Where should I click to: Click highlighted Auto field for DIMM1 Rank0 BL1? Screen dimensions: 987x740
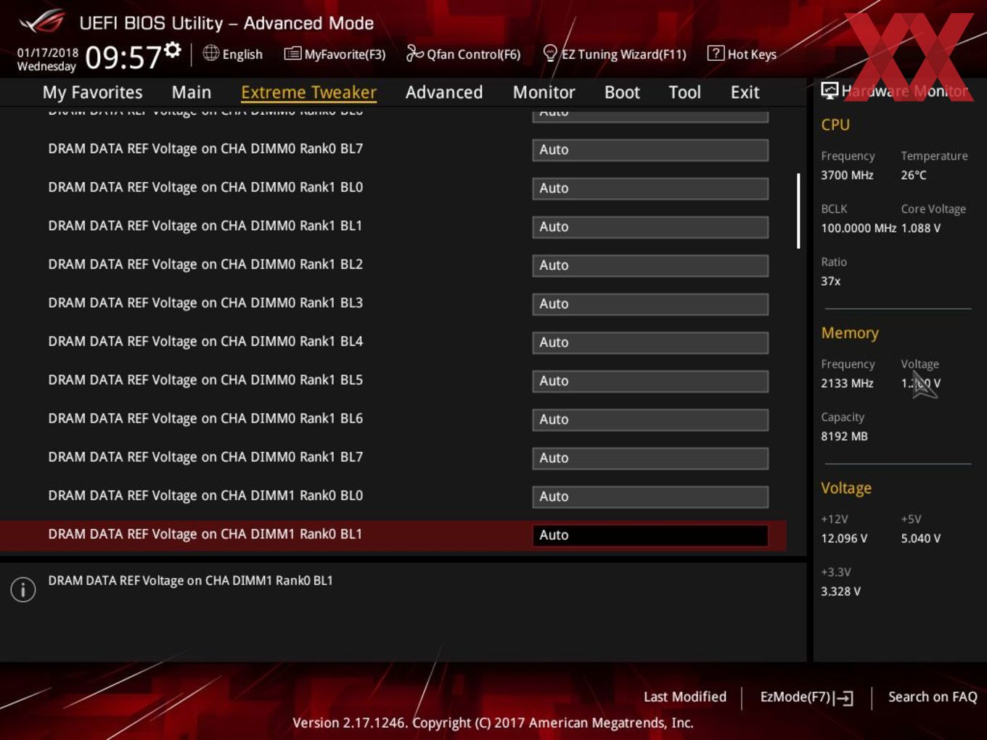pyautogui.click(x=650, y=535)
